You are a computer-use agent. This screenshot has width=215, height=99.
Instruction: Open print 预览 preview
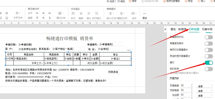[189, 1]
